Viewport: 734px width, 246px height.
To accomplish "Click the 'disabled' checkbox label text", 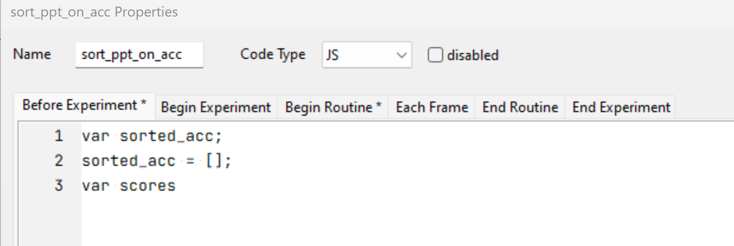I will (473, 55).
